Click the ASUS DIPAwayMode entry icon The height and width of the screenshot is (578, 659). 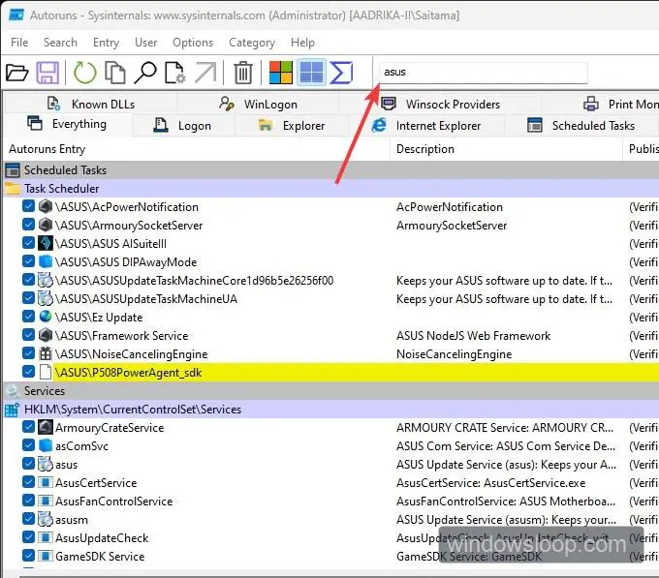click(46, 261)
